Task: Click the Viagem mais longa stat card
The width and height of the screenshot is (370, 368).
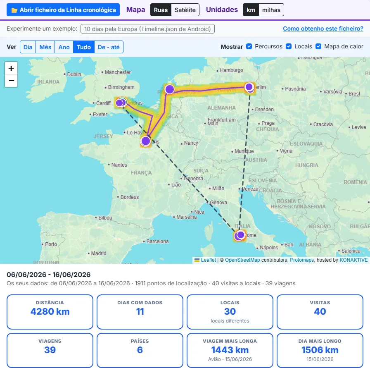Action: (x=230, y=350)
